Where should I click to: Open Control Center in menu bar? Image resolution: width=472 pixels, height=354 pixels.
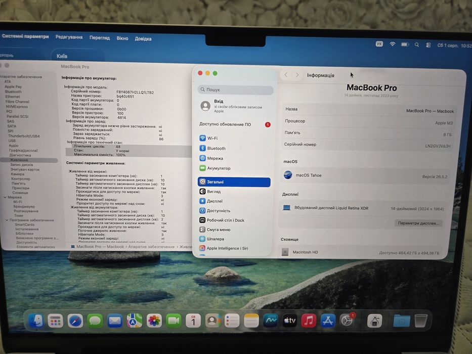click(x=428, y=45)
